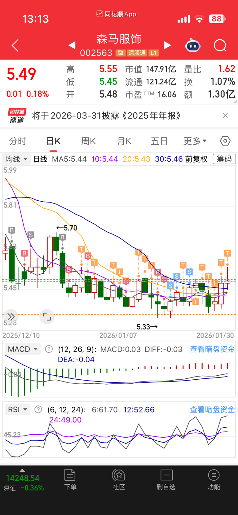Open RSI help question mark

tap(38, 409)
